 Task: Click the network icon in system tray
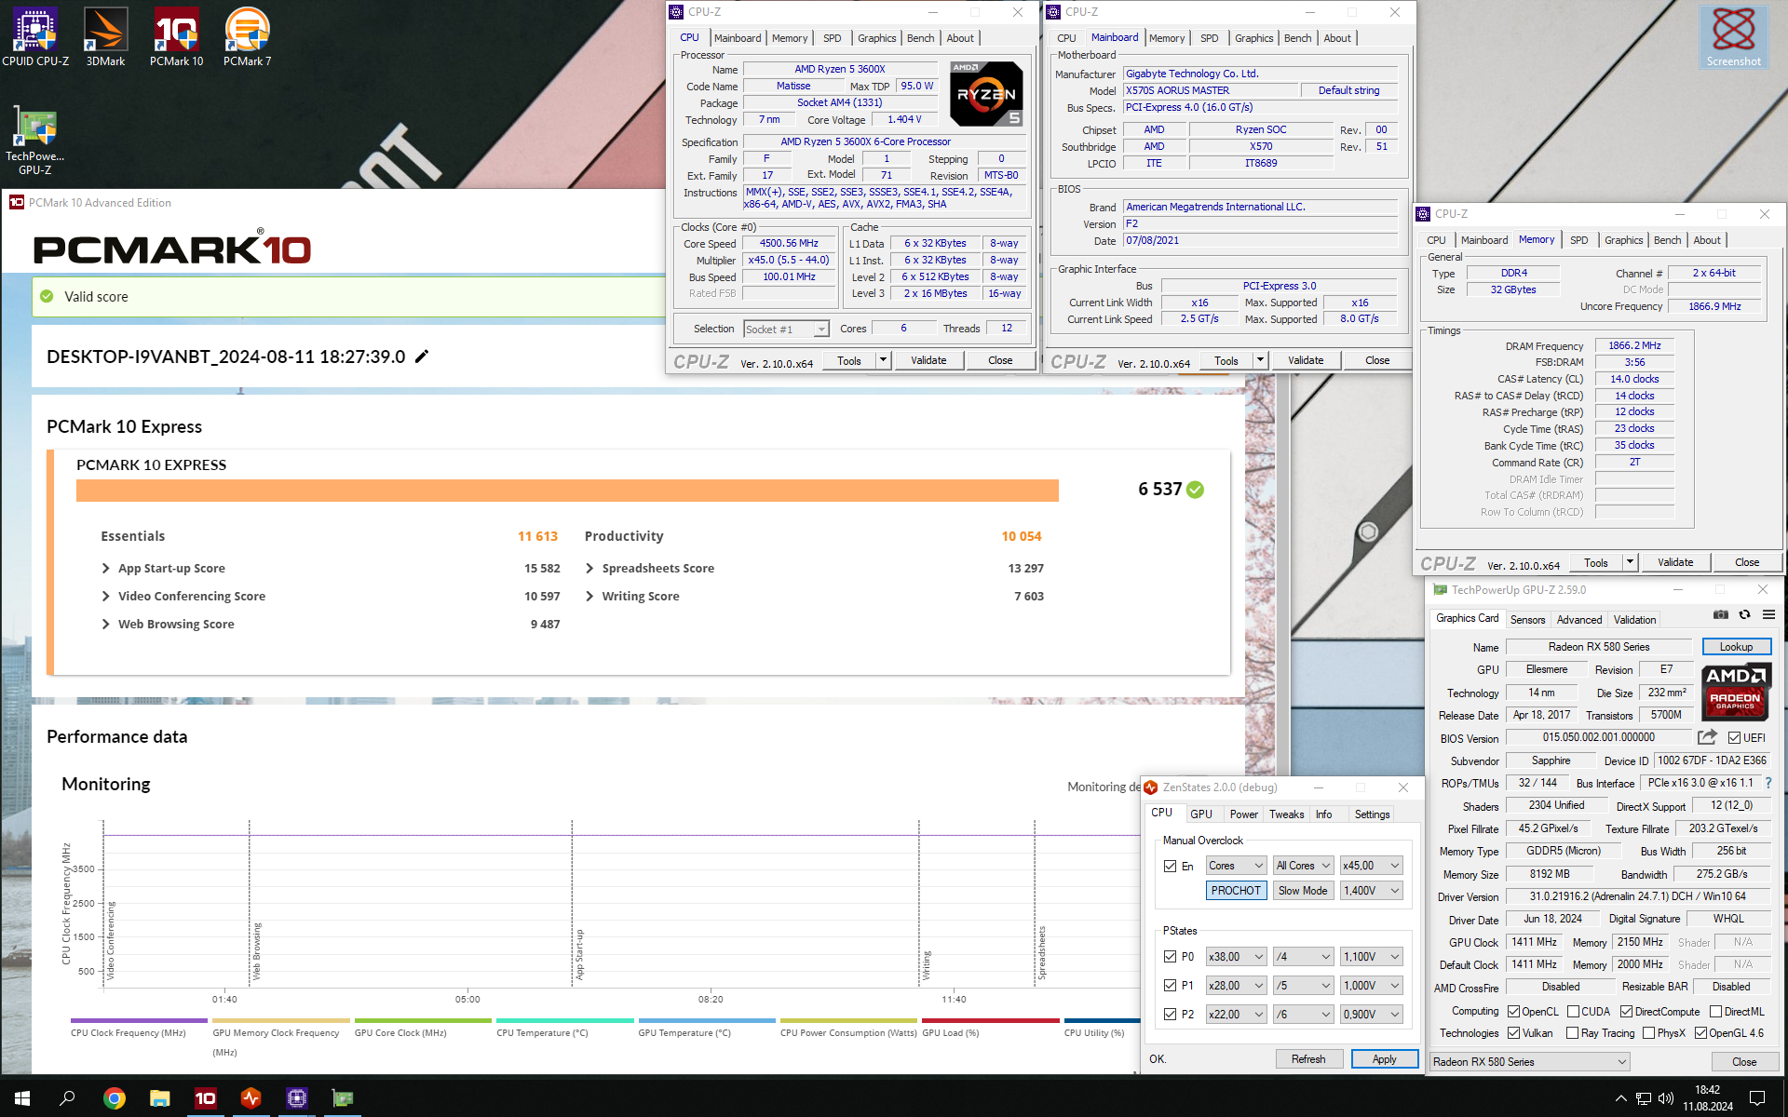coord(1644,1098)
